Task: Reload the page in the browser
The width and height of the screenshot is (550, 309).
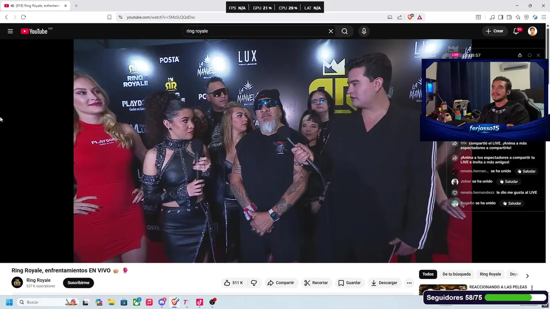Action: pyautogui.click(x=23, y=17)
